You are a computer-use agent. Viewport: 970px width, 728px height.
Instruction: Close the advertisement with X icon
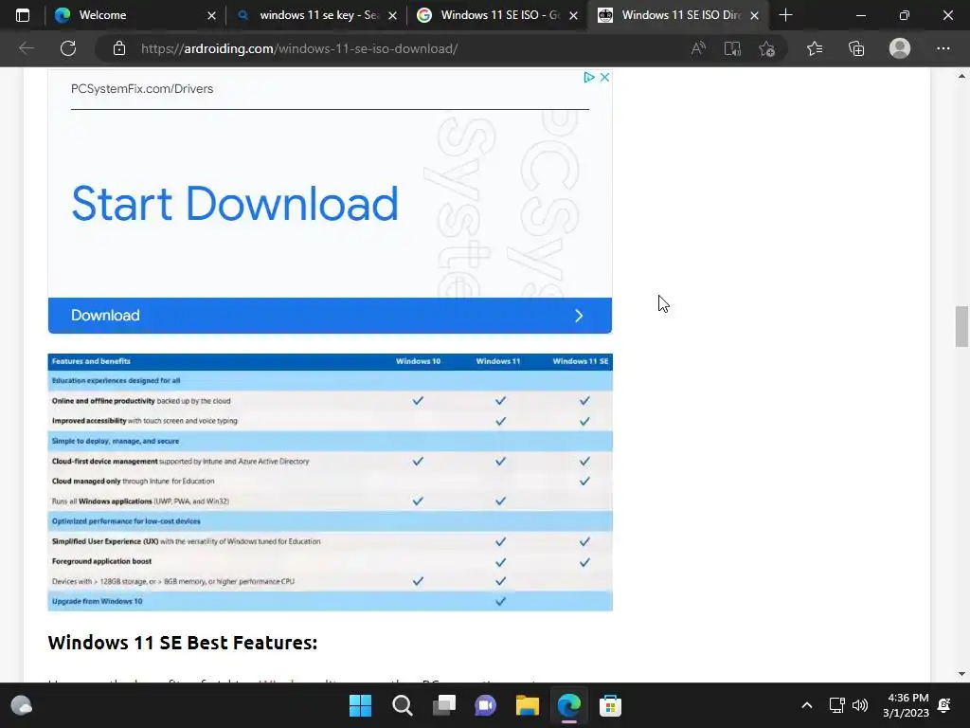coord(605,77)
